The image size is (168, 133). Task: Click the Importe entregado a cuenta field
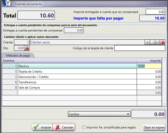[155, 12]
